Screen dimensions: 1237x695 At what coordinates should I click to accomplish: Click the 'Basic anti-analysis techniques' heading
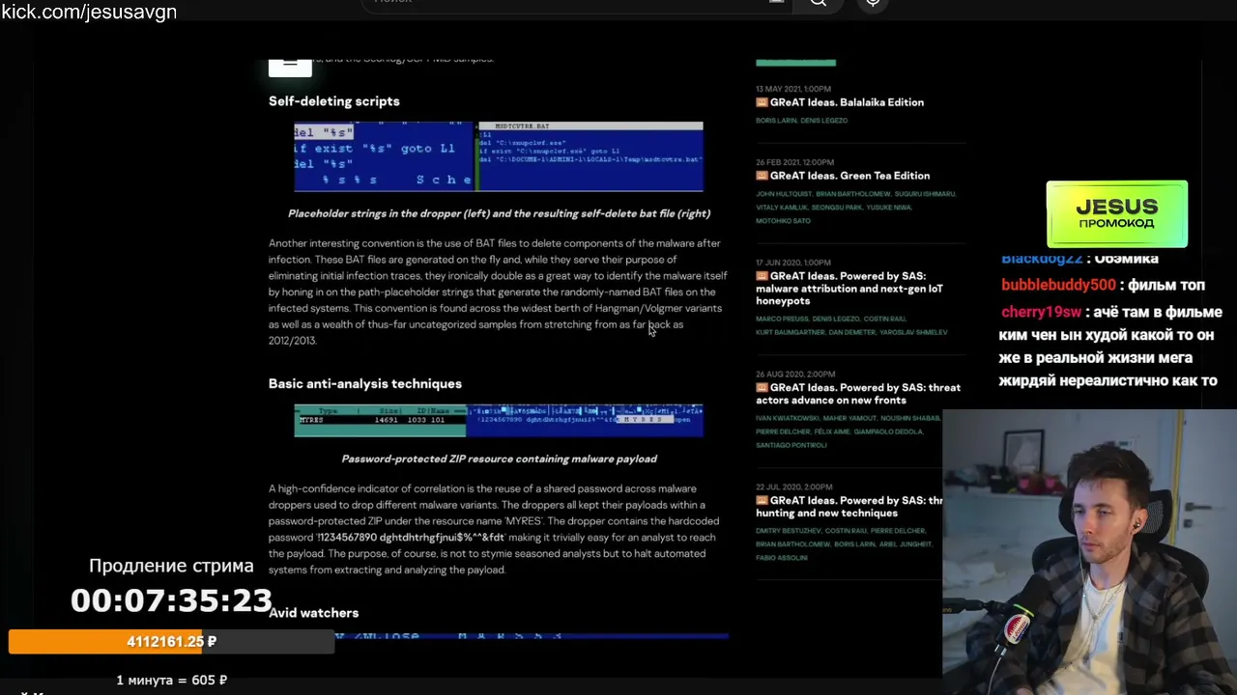[x=365, y=384]
